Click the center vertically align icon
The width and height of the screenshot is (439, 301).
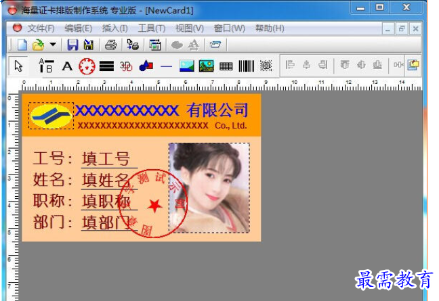(x=361, y=65)
